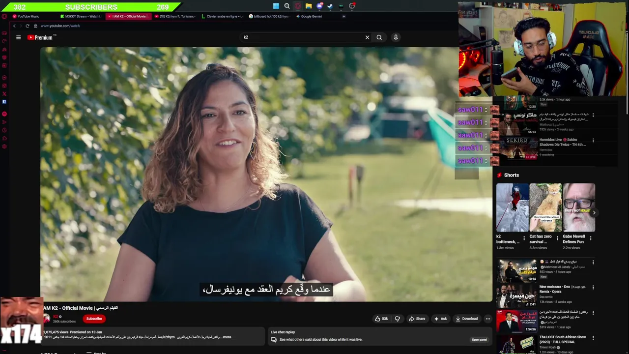Switch to K2rhym ft. Tunisiano tab
The height and width of the screenshot is (354, 629).
(175, 16)
